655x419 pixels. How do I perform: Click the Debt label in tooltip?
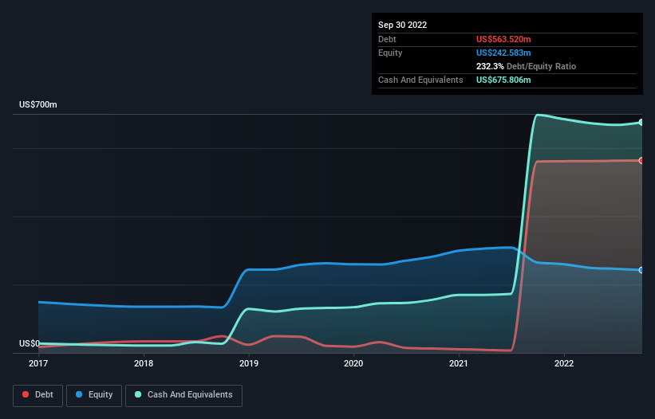pyautogui.click(x=387, y=39)
